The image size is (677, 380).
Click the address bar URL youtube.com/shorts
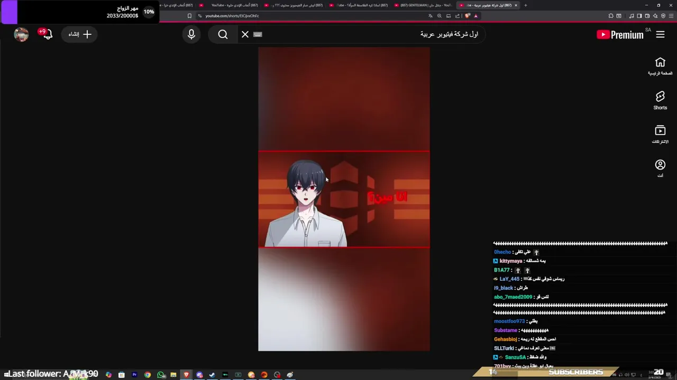tap(232, 16)
